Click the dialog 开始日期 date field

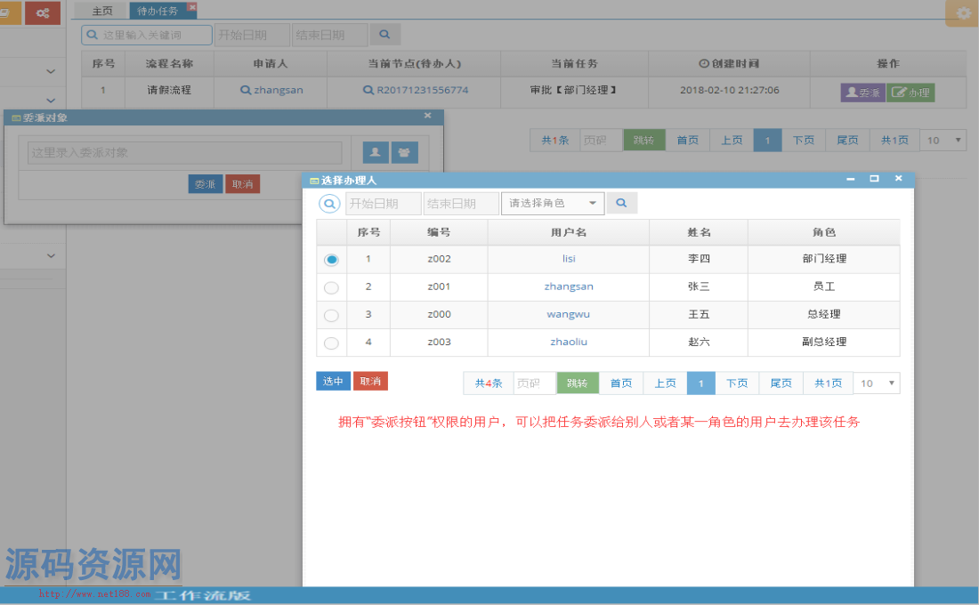click(384, 204)
